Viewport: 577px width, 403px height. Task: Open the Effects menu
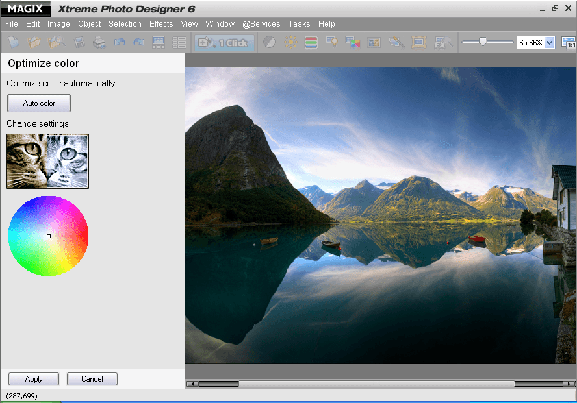pyautogui.click(x=160, y=23)
